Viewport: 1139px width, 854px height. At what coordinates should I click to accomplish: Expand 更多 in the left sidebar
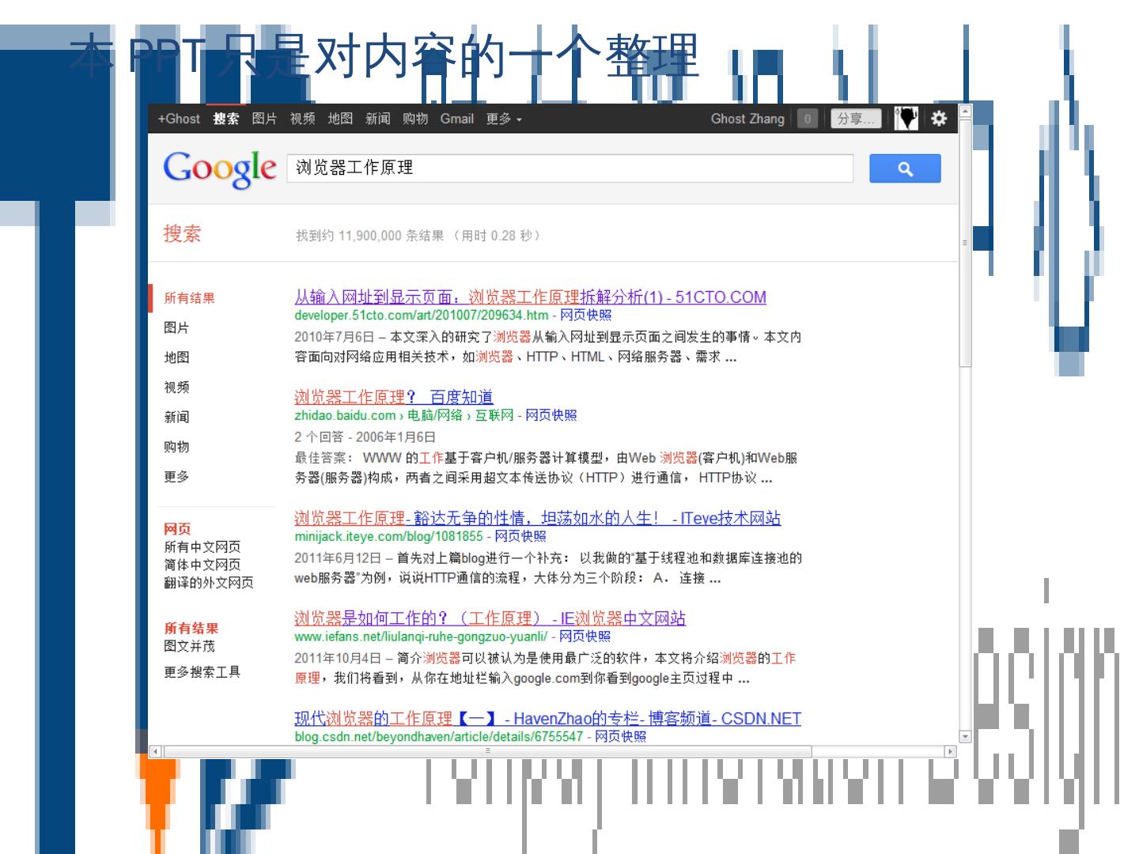click(176, 477)
